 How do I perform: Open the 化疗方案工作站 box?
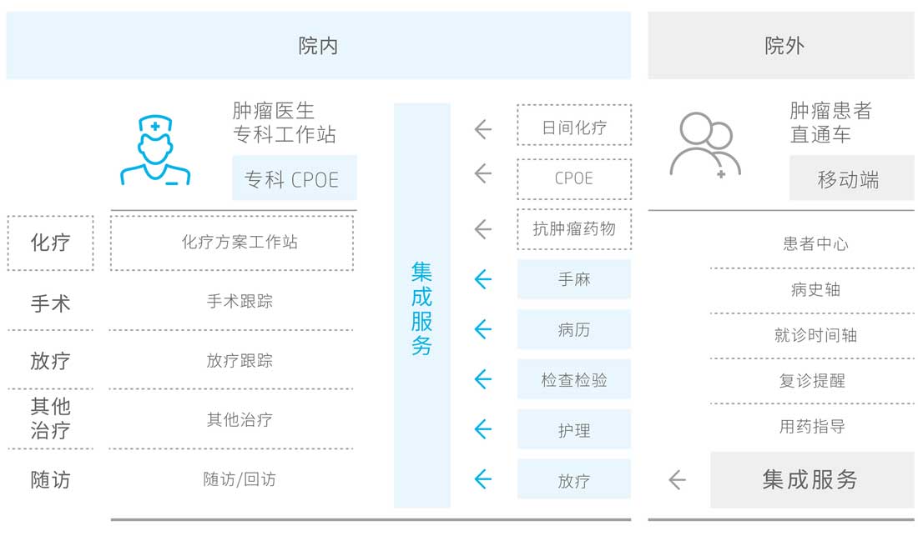232,243
